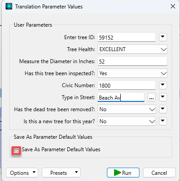Expand the dead tree been removed dropdown
This screenshot has width=180, height=181.
click(x=127, y=109)
